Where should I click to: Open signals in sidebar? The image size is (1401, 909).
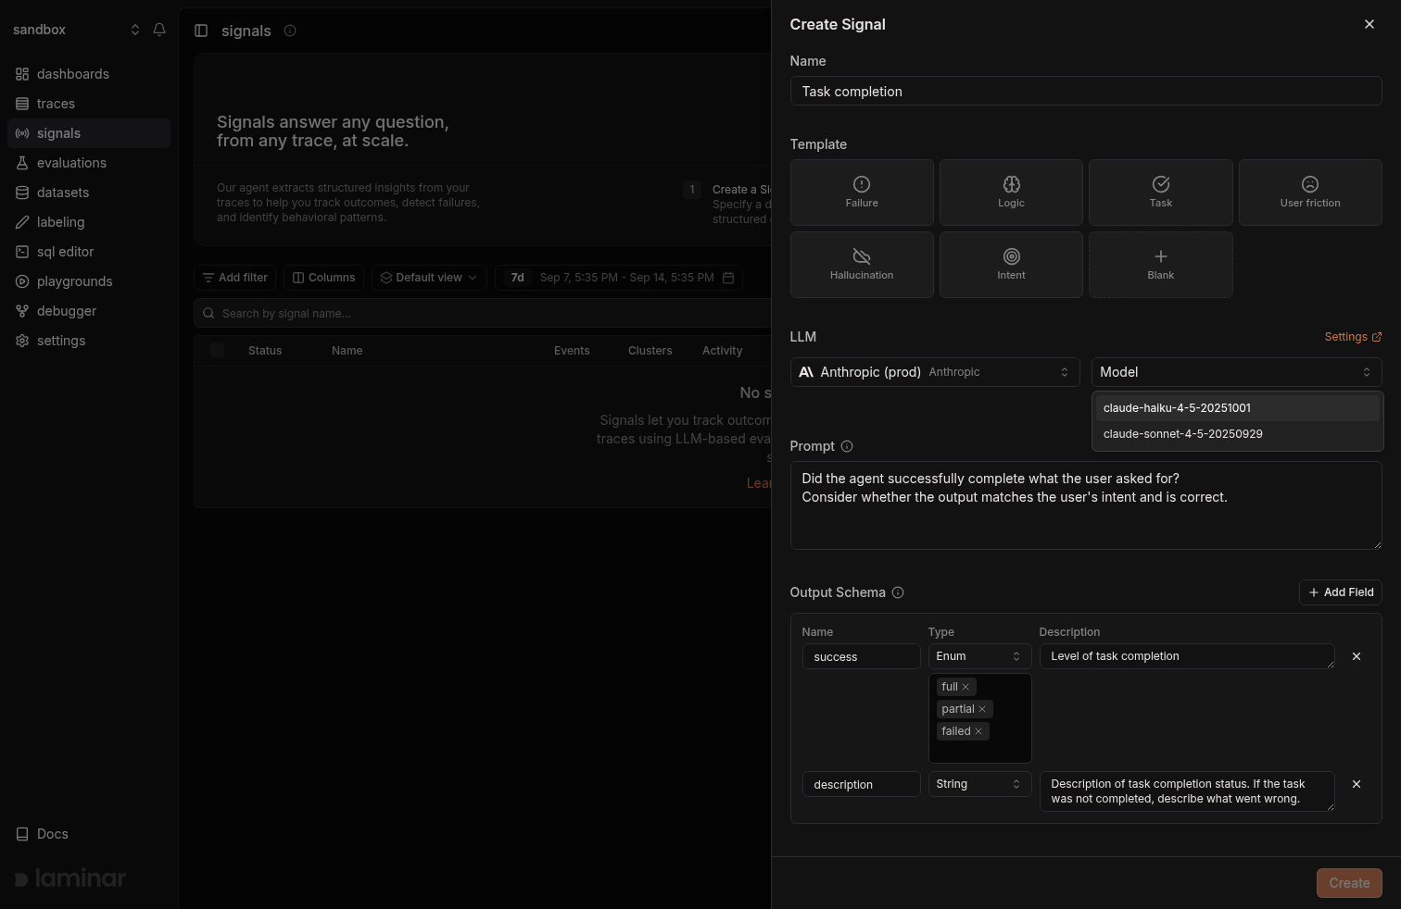pos(89,133)
